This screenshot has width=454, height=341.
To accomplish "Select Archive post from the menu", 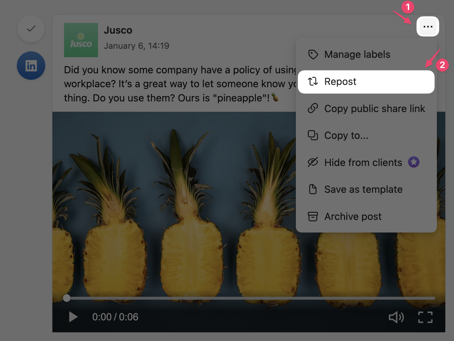I will tap(353, 217).
